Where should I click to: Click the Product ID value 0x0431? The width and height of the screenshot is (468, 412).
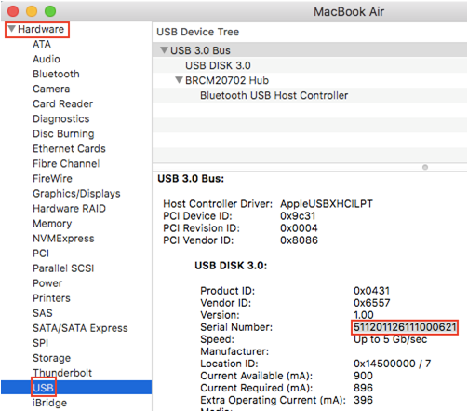(371, 291)
